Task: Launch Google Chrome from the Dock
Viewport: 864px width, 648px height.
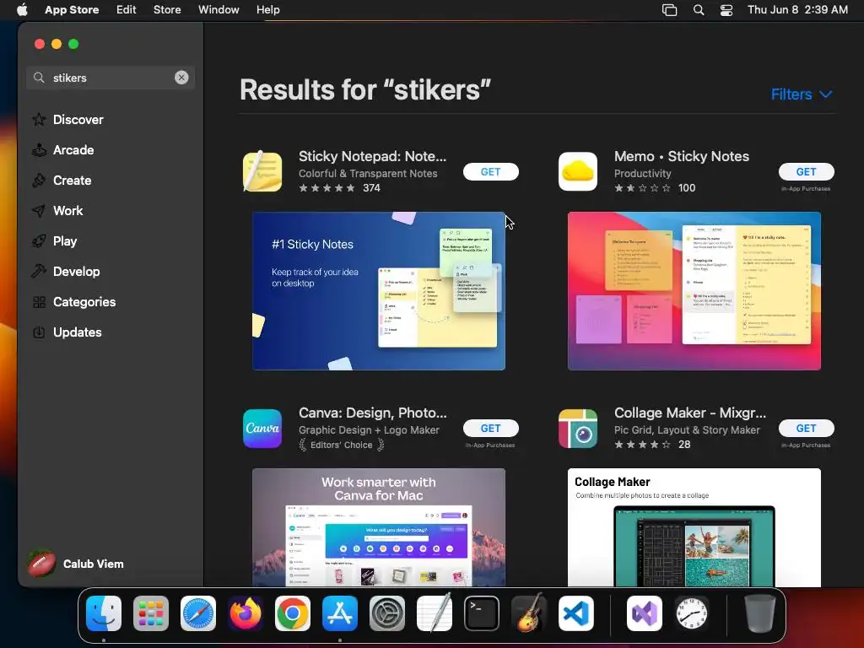Action: click(x=293, y=613)
